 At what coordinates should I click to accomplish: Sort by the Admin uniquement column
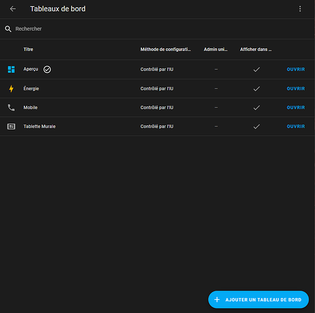[216, 49]
